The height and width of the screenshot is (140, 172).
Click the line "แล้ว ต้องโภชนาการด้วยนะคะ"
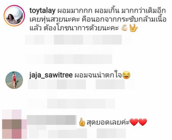click(74, 28)
